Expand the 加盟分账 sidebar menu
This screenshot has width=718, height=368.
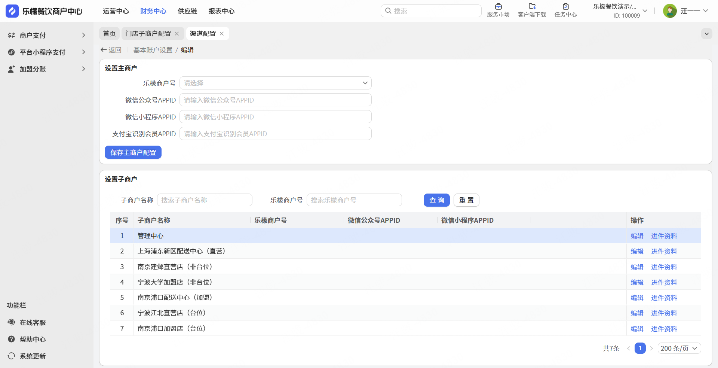[x=46, y=69]
